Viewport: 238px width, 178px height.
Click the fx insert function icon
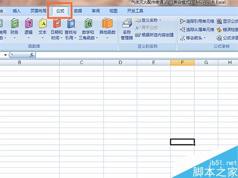pyautogui.click(x=32, y=55)
